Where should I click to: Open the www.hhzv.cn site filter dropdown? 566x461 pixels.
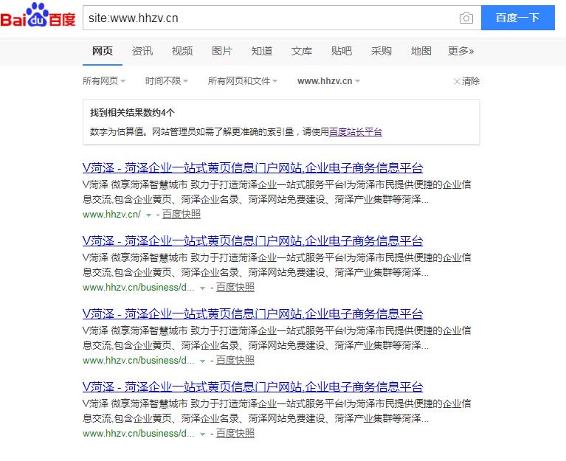click(x=328, y=81)
